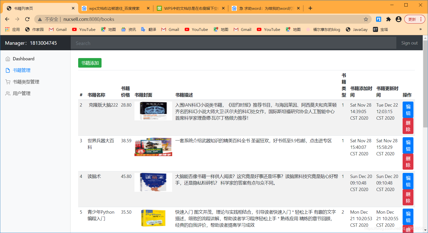Bookmark this page with the star icon

point(366,19)
